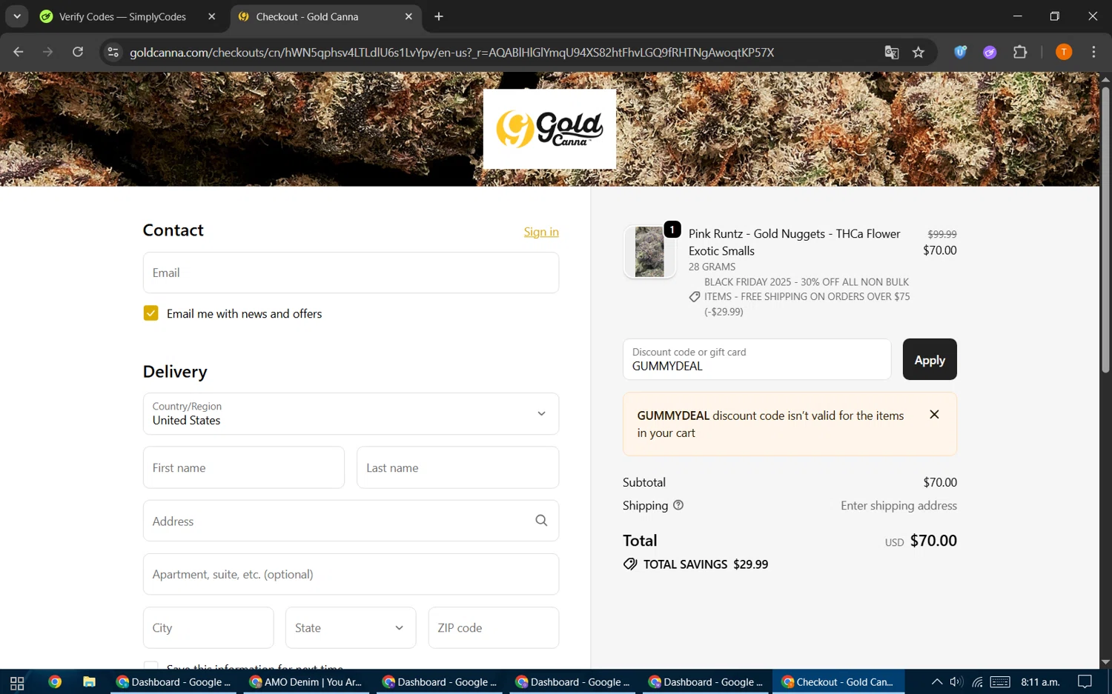Click the ZIP code field
Viewport: 1112px width, 694px height.
point(494,627)
